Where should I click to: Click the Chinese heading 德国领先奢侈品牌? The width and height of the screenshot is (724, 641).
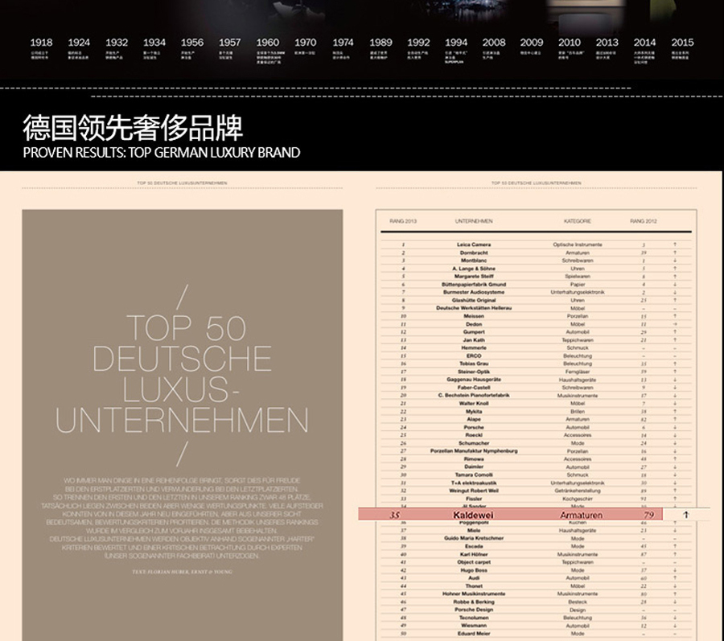pyautogui.click(x=133, y=128)
